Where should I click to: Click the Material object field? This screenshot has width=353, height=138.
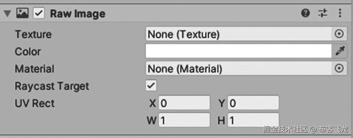[239, 69]
